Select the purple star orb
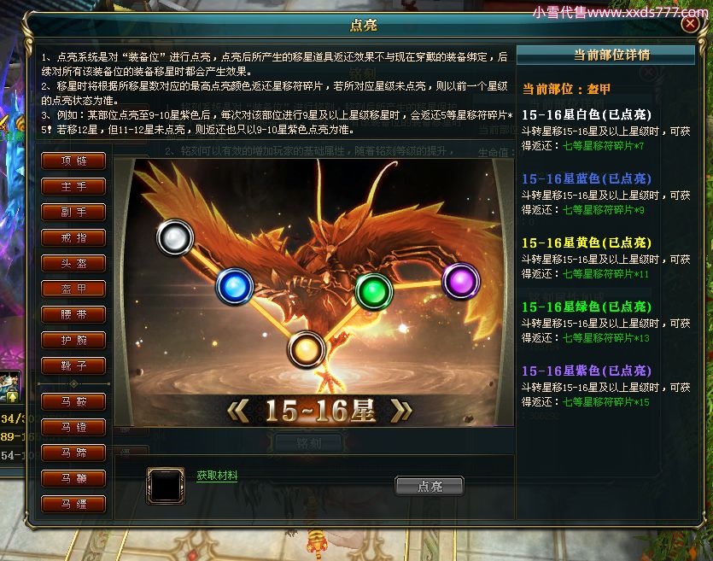The width and height of the screenshot is (713, 561). (x=461, y=281)
